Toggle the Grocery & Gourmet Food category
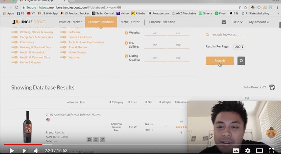The width and height of the screenshot is (281, 154). [14, 47]
